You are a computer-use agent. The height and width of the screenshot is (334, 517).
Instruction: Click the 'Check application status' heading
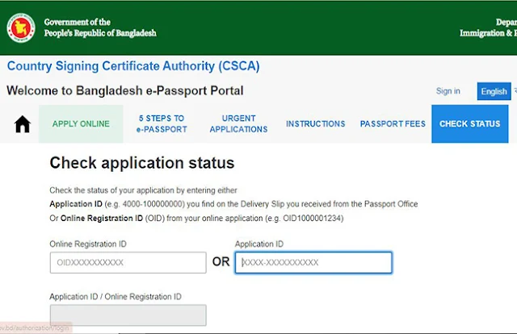point(142,163)
